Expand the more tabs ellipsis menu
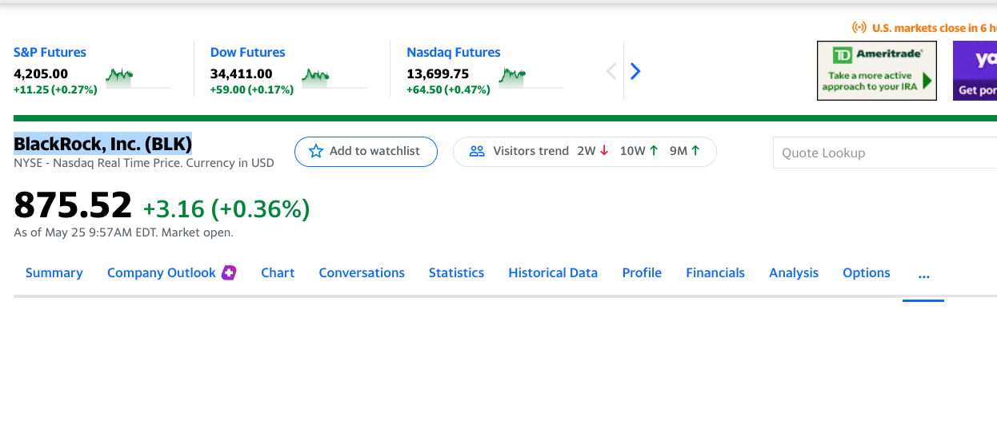This screenshot has width=997, height=421. click(924, 276)
